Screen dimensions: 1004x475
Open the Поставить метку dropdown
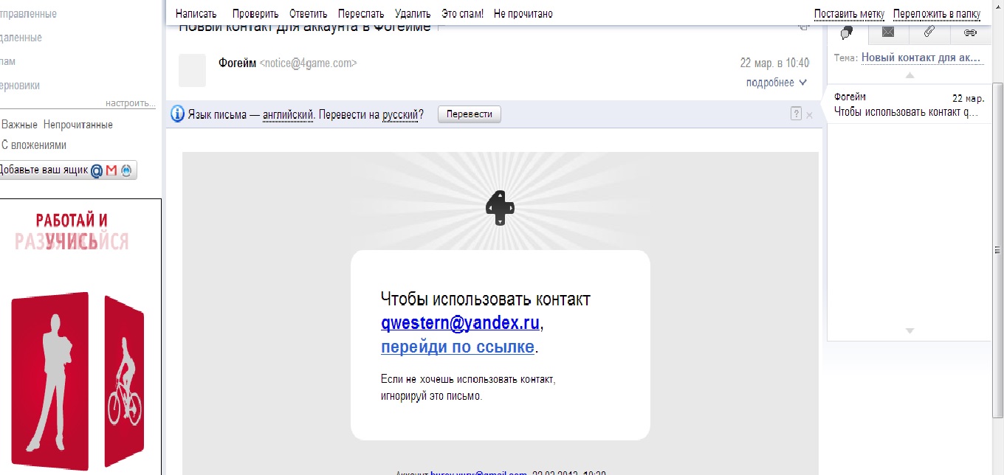click(x=849, y=14)
